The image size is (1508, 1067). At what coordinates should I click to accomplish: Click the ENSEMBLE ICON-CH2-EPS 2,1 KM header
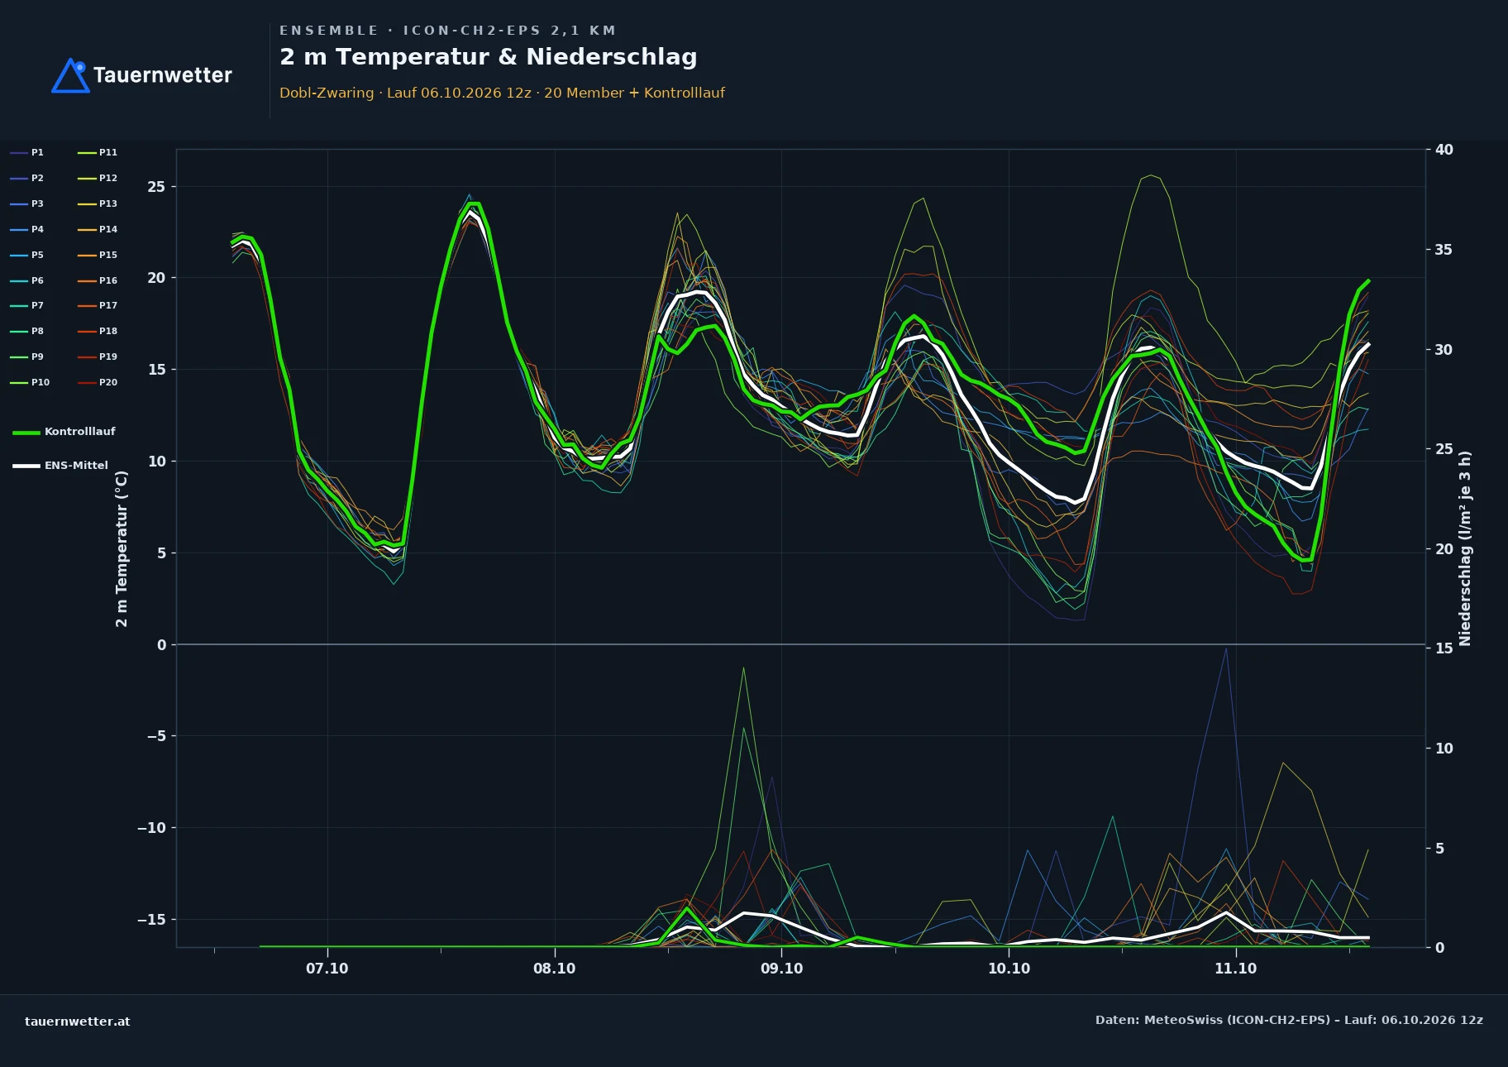[x=447, y=31]
